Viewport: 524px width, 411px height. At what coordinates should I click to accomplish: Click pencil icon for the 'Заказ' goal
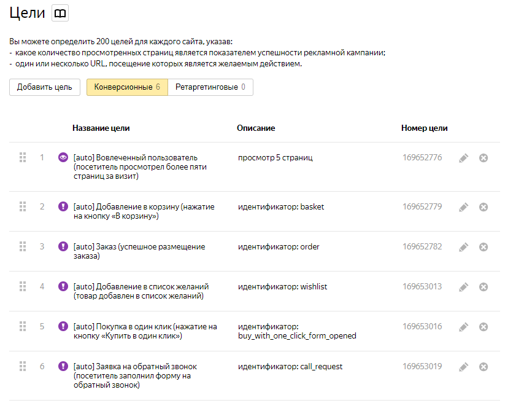(x=464, y=247)
